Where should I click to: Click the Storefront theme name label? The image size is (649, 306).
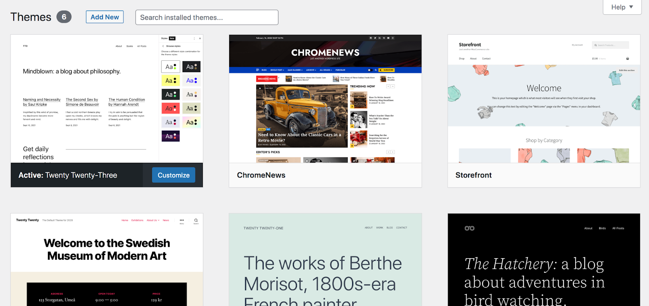[x=473, y=175]
